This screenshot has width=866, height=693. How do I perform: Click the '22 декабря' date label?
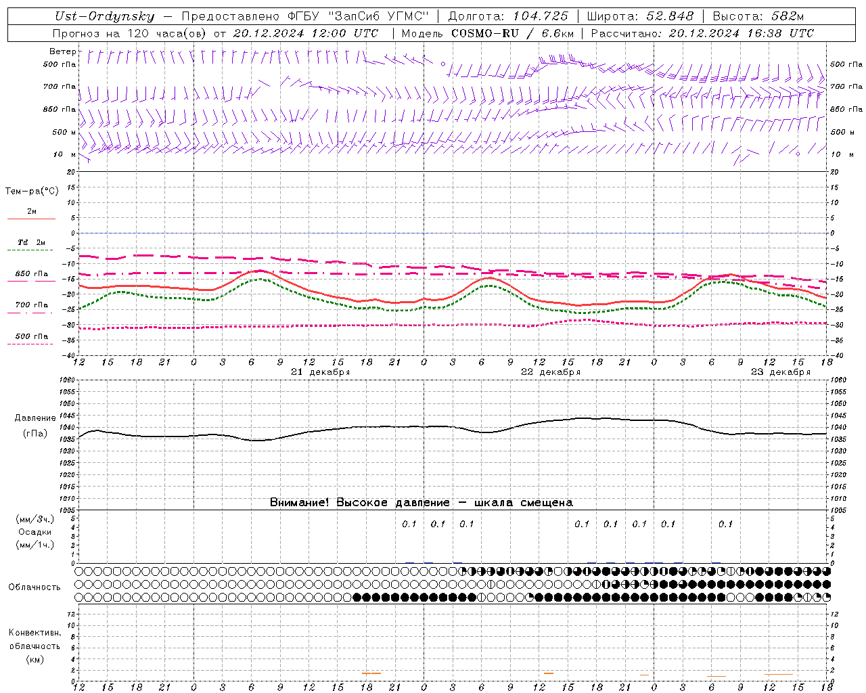click(x=551, y=372)
